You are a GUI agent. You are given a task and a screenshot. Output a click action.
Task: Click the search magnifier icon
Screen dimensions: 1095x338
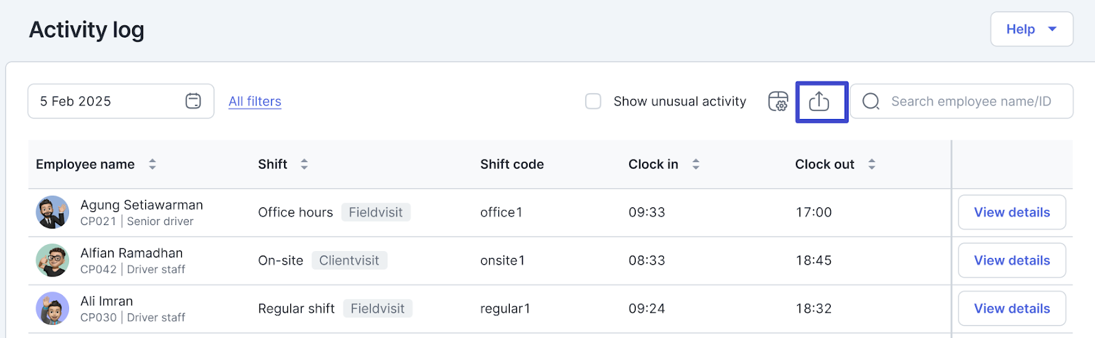pos(871,102)
